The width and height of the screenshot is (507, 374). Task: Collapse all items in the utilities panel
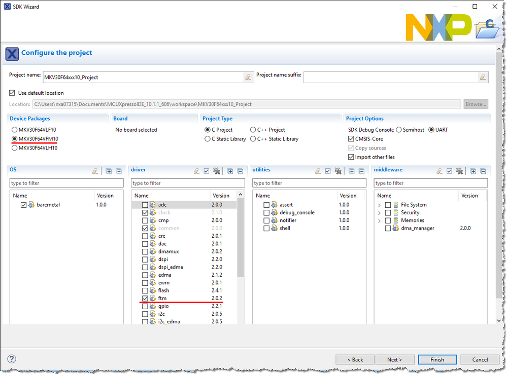click(361, 171)
